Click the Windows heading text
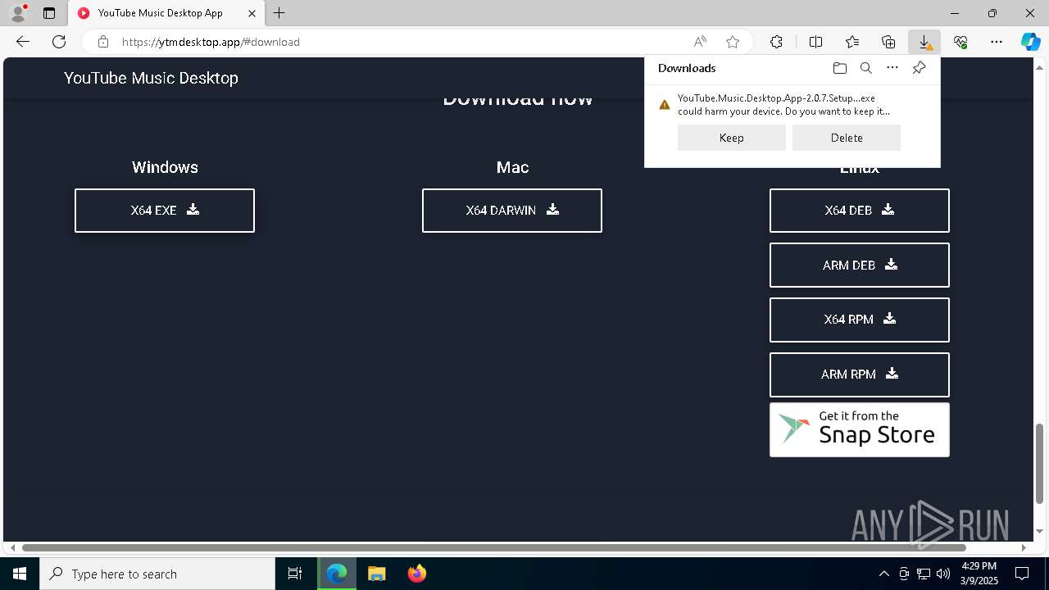 (165, 167)
